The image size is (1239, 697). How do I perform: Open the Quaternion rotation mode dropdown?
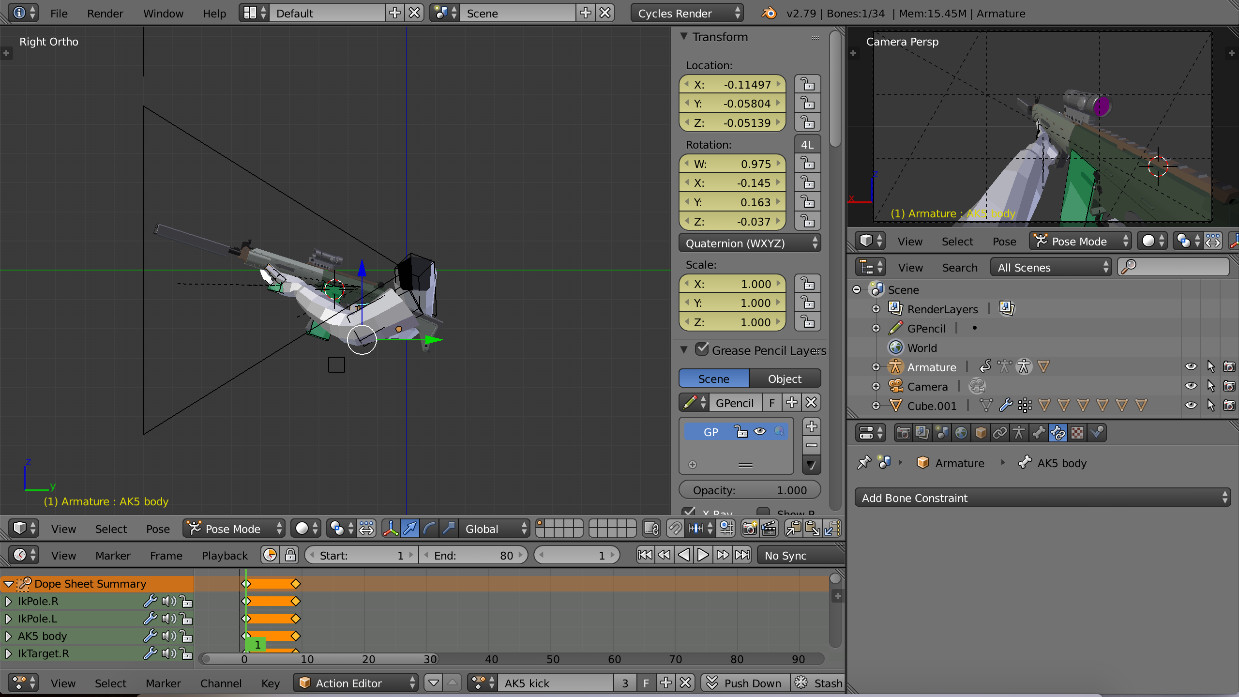tap(750, 243)
